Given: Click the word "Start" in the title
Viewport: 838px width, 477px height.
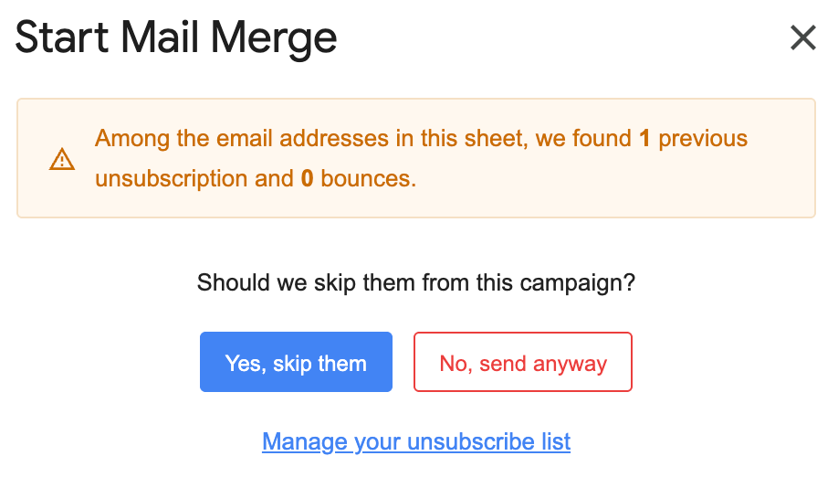Looking at the screenshot, I should tap(63, 37).
